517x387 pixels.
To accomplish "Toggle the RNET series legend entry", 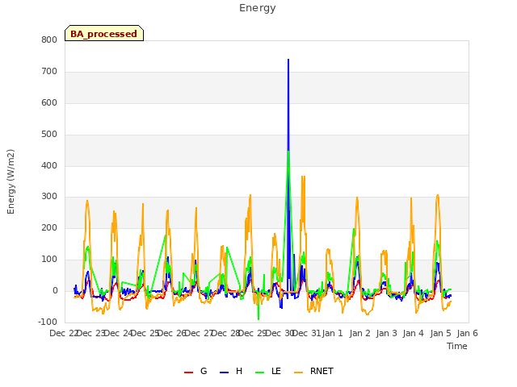I will coord(313,371).
